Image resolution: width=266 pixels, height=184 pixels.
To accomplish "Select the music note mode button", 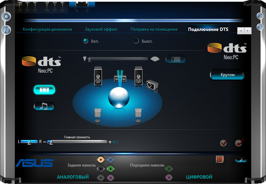I will click(x=44, y=106).
